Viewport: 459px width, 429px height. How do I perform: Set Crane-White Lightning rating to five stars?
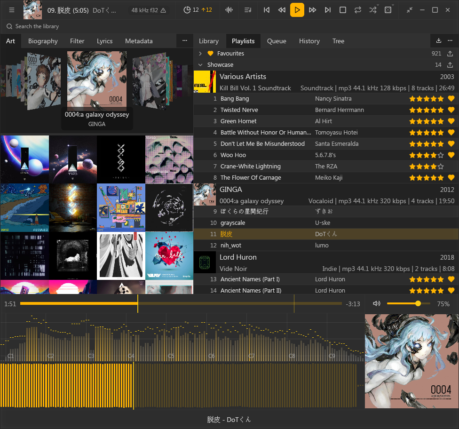coord(441,167)
